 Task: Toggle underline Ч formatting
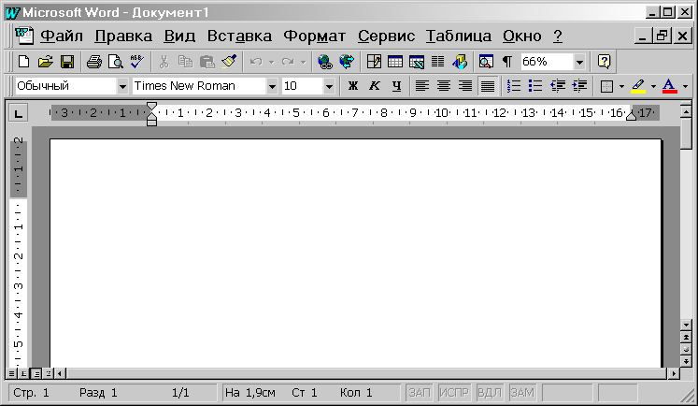pyautogui.click(x=396, y=85)
